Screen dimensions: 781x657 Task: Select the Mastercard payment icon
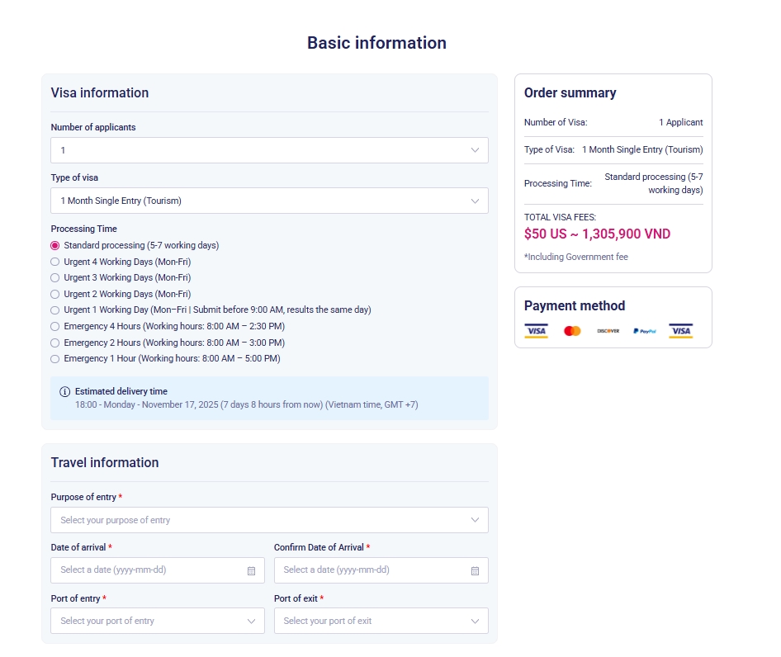573,329
